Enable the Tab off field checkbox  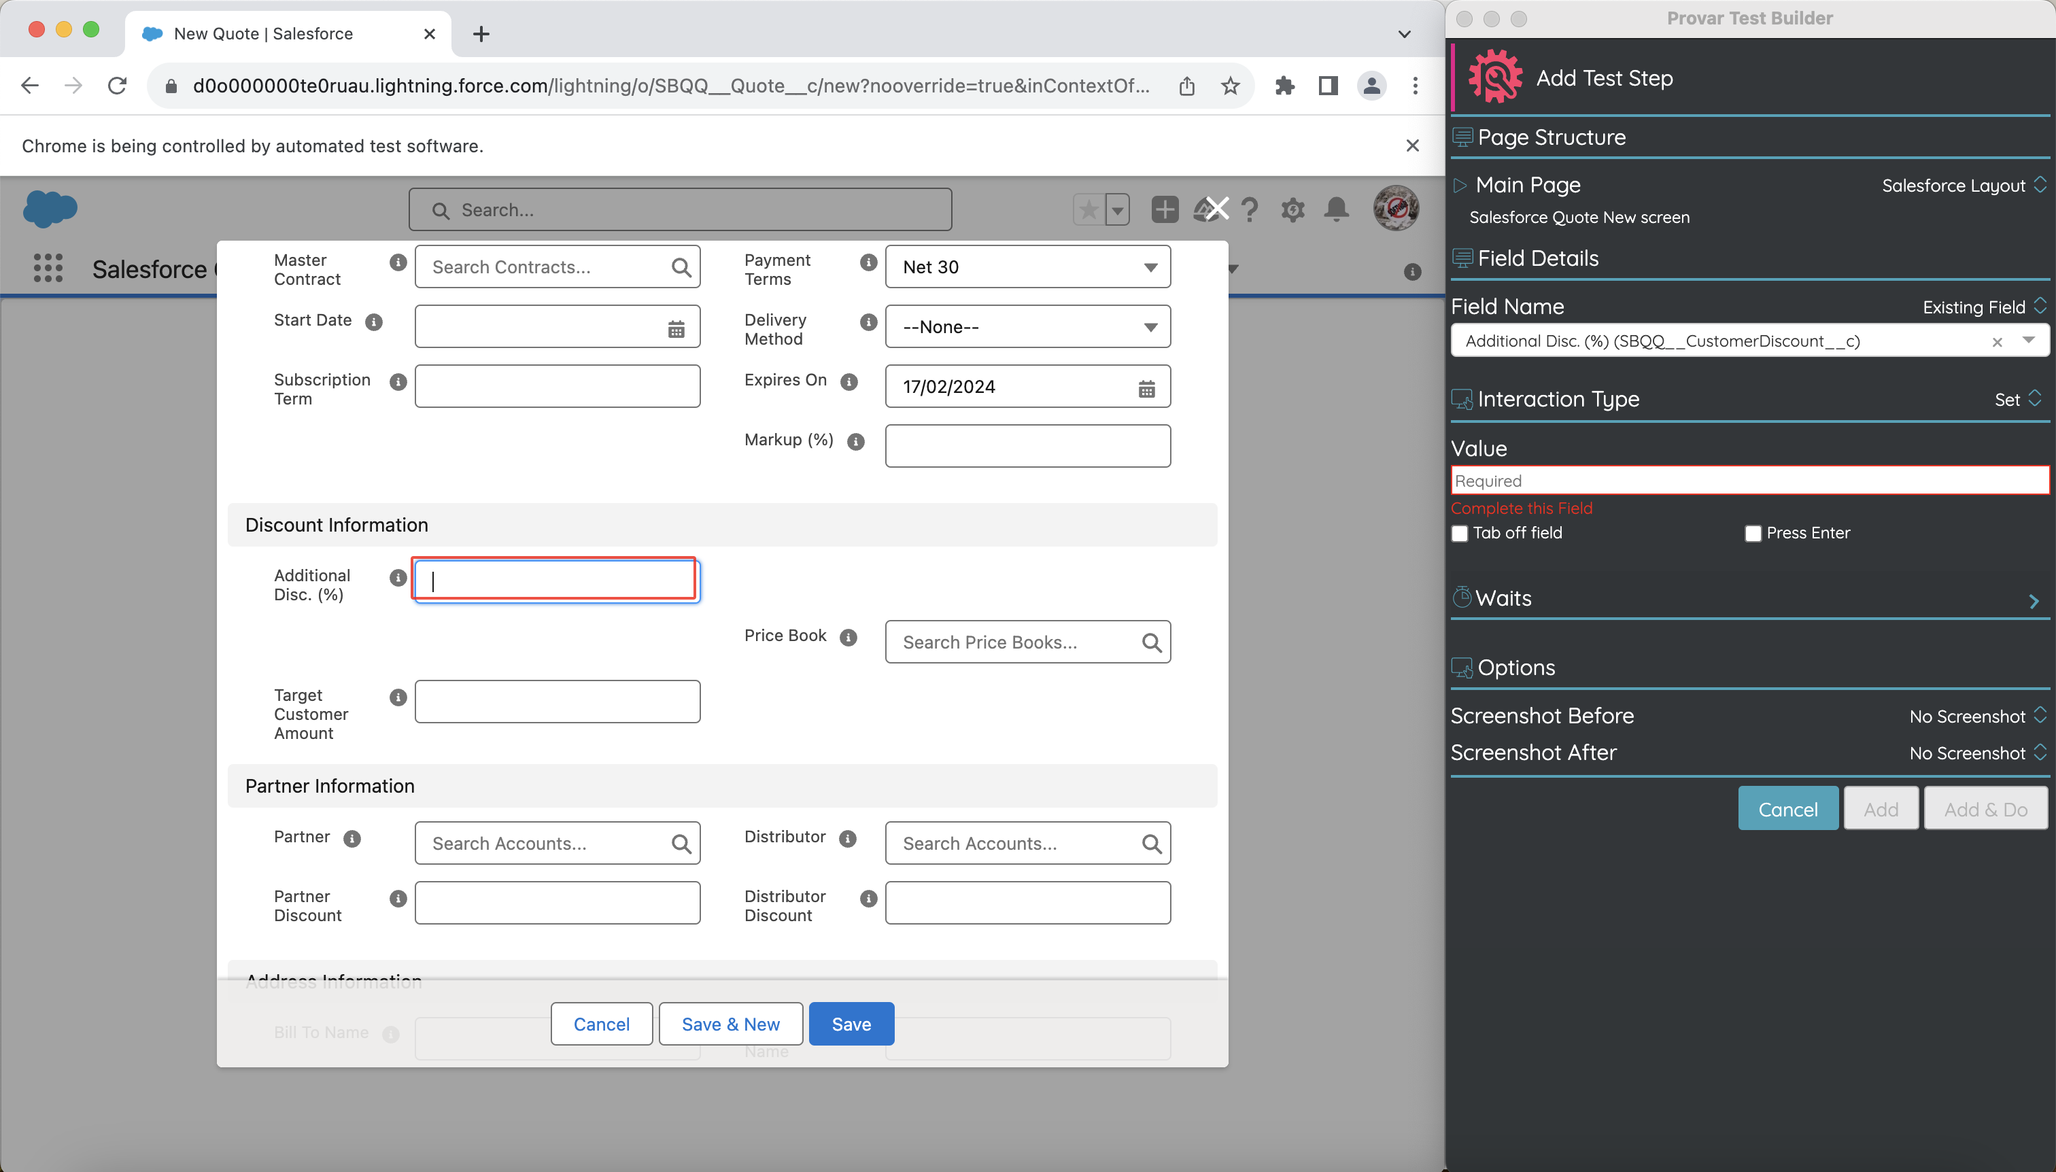pos(1460,533)
